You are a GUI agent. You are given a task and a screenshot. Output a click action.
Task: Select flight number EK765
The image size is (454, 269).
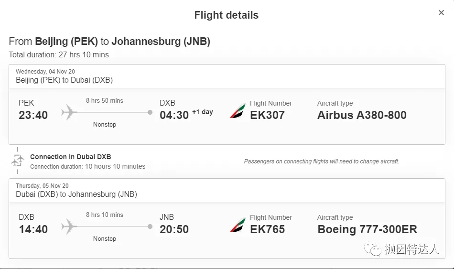pos(267,229)
